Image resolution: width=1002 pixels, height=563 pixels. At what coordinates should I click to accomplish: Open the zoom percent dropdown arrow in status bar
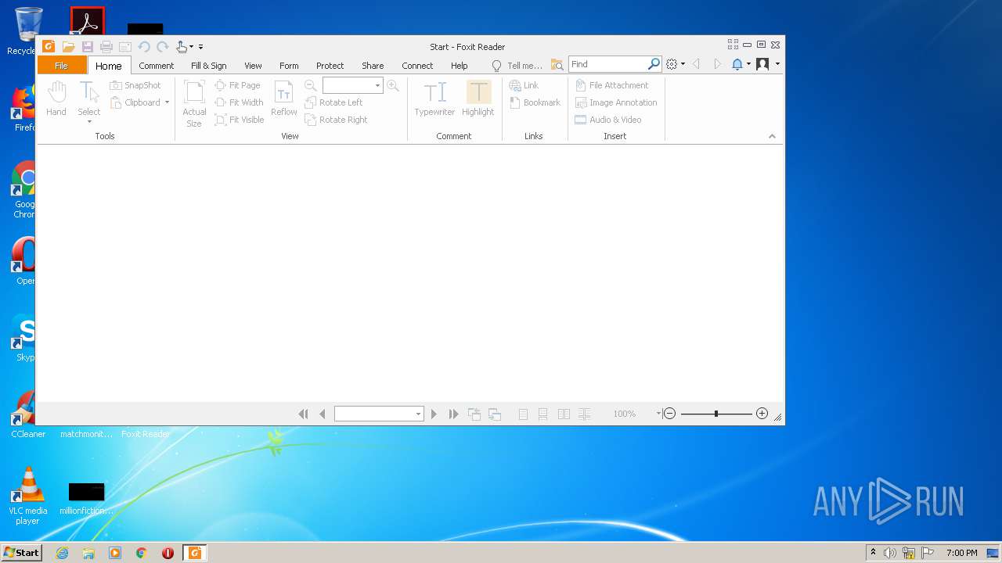658,413
